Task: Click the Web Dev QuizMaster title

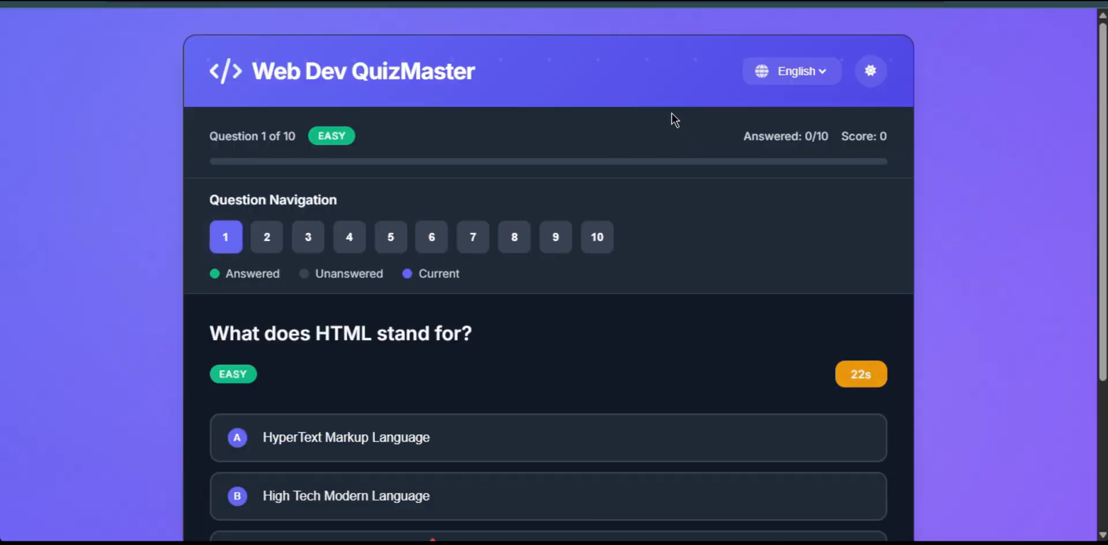Action: click(363, 70)
